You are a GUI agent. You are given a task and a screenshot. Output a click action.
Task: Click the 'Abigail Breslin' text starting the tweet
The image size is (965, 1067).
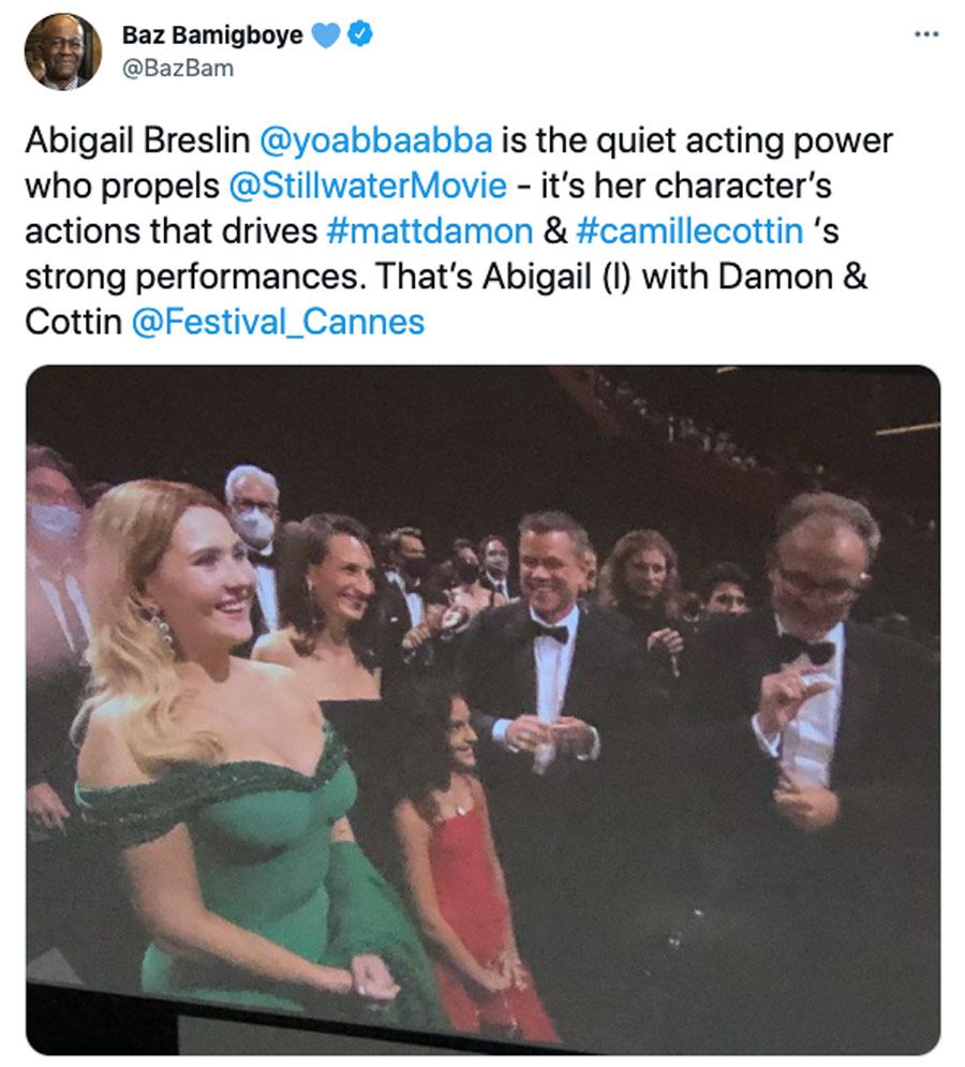[x=137, y=141]
